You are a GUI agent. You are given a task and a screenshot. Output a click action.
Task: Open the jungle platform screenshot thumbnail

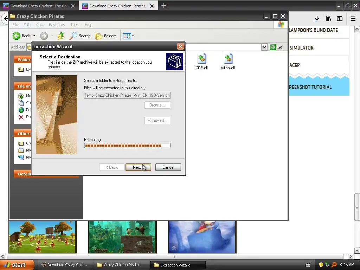click(122, 237)
